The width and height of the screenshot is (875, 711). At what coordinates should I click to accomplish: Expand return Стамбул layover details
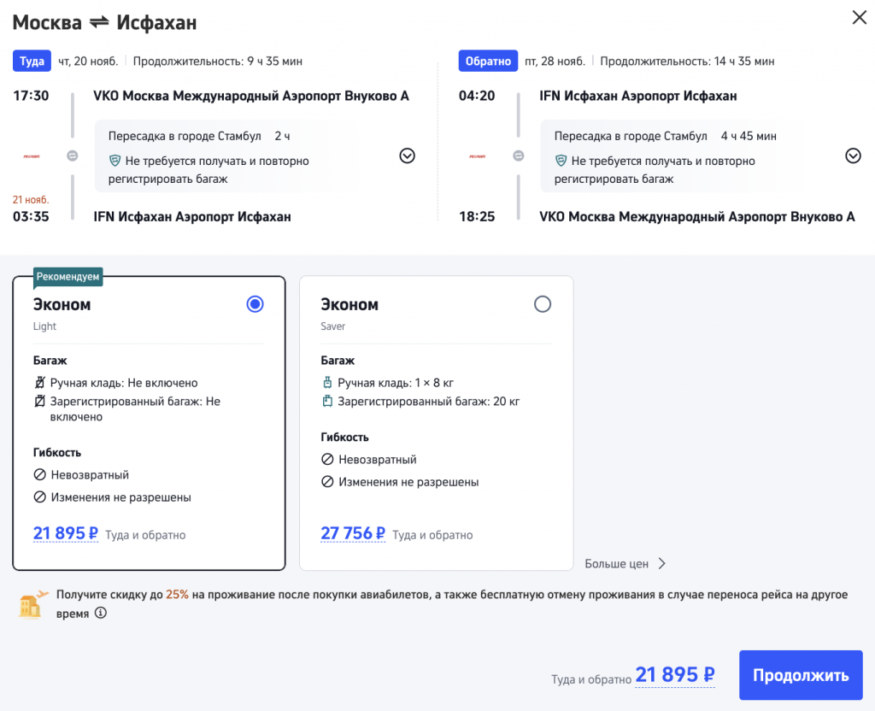[853, 156]
